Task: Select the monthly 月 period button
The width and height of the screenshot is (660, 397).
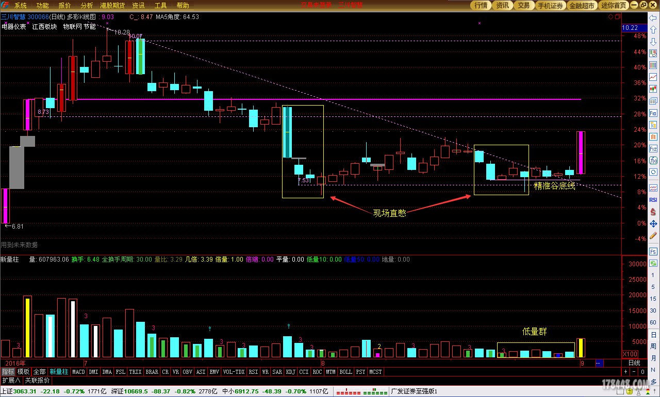Action: click(653, 357)
